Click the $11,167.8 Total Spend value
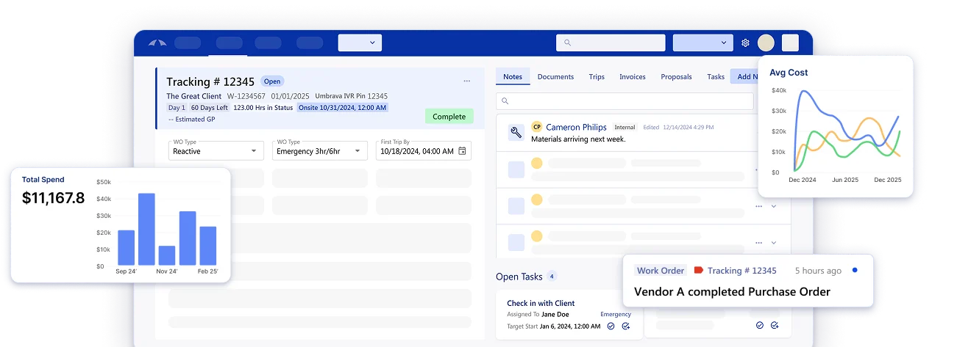The image size is (957, 347). coord(54,197)
